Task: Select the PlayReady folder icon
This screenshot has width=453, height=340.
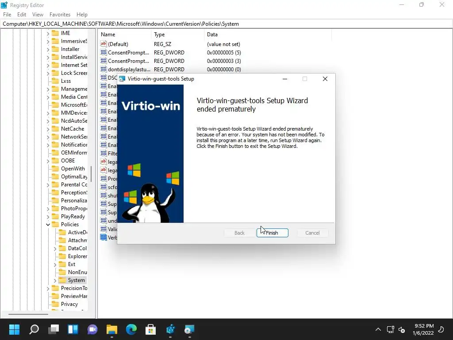Action: 55,216
